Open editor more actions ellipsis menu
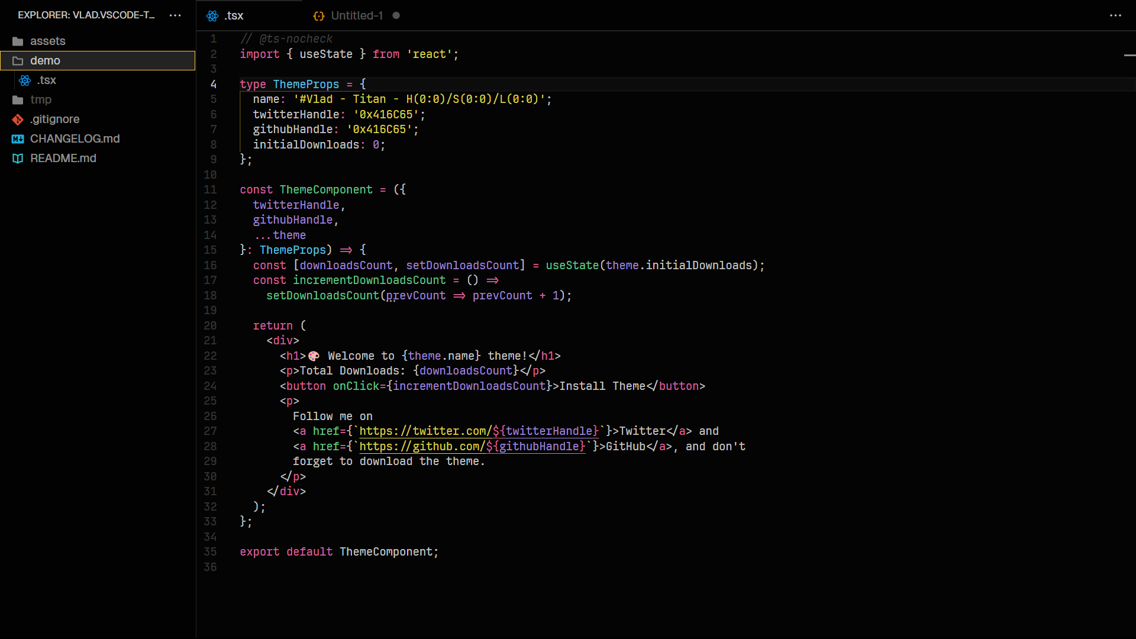 [1115, 15]
